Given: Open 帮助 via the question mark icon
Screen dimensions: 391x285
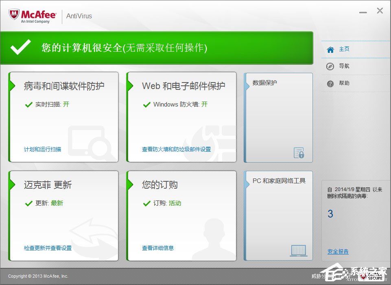Looking at the screenshot, I should [x=330, y=83].
